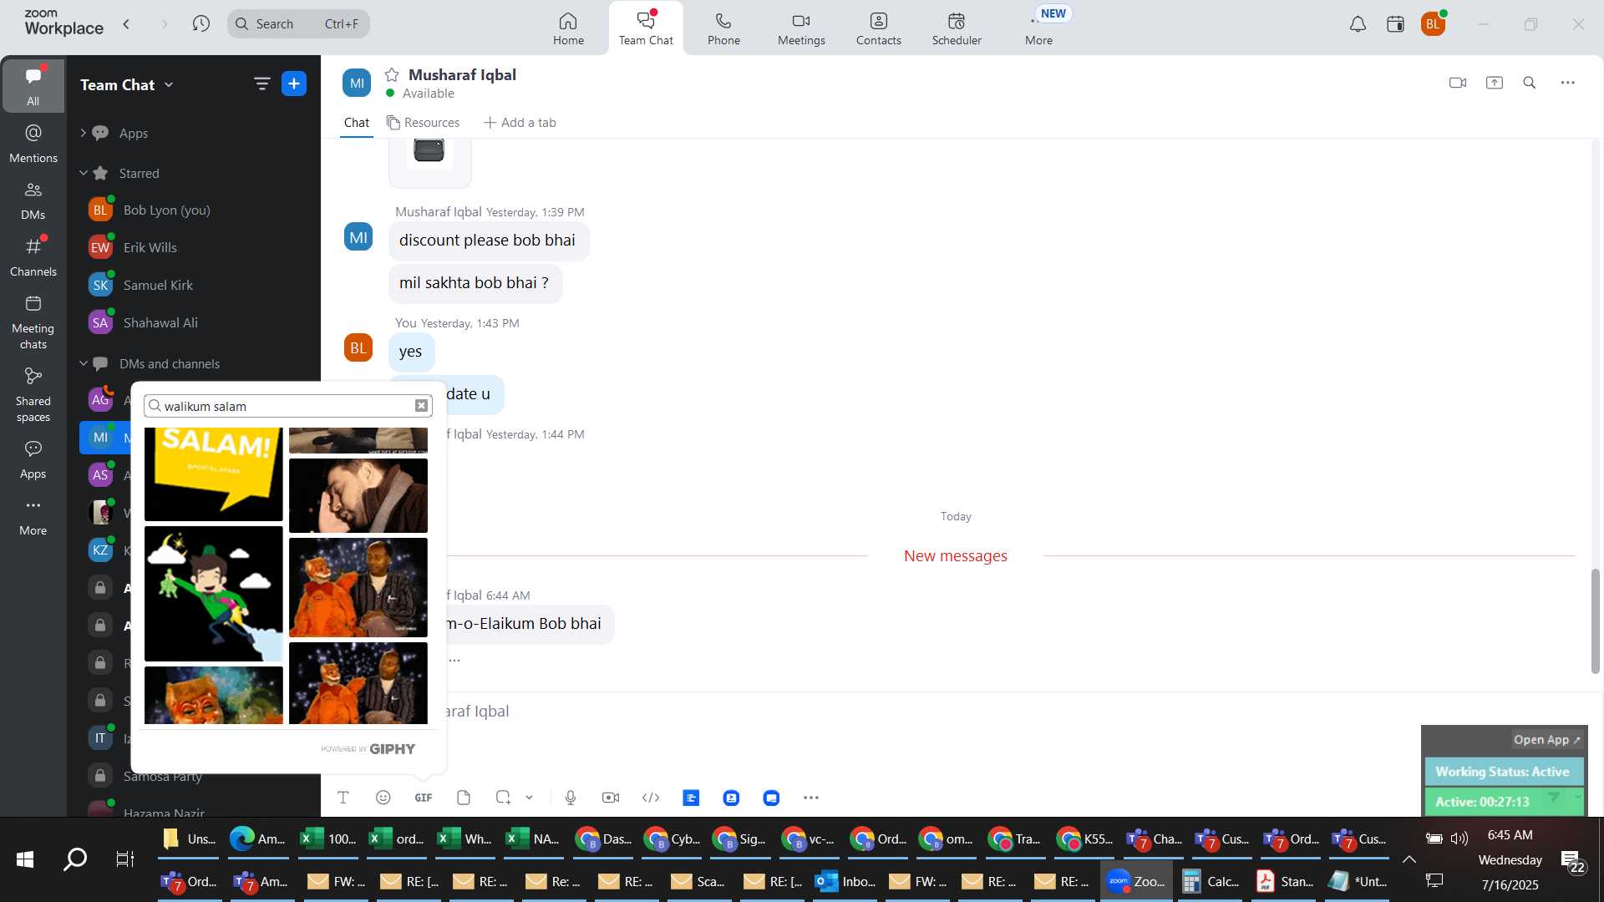
Task: Open the screenshot options dropdown arrow
Action: click(x=529, y=798)
